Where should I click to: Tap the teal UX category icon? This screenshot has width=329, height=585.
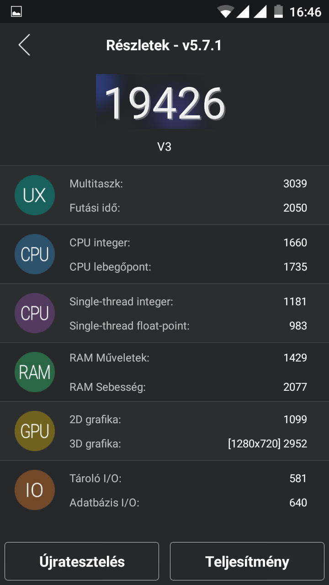(35, 195)
